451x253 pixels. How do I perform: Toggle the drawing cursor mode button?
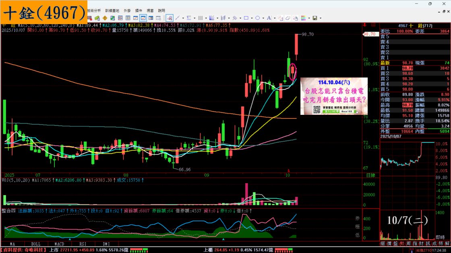170,18
